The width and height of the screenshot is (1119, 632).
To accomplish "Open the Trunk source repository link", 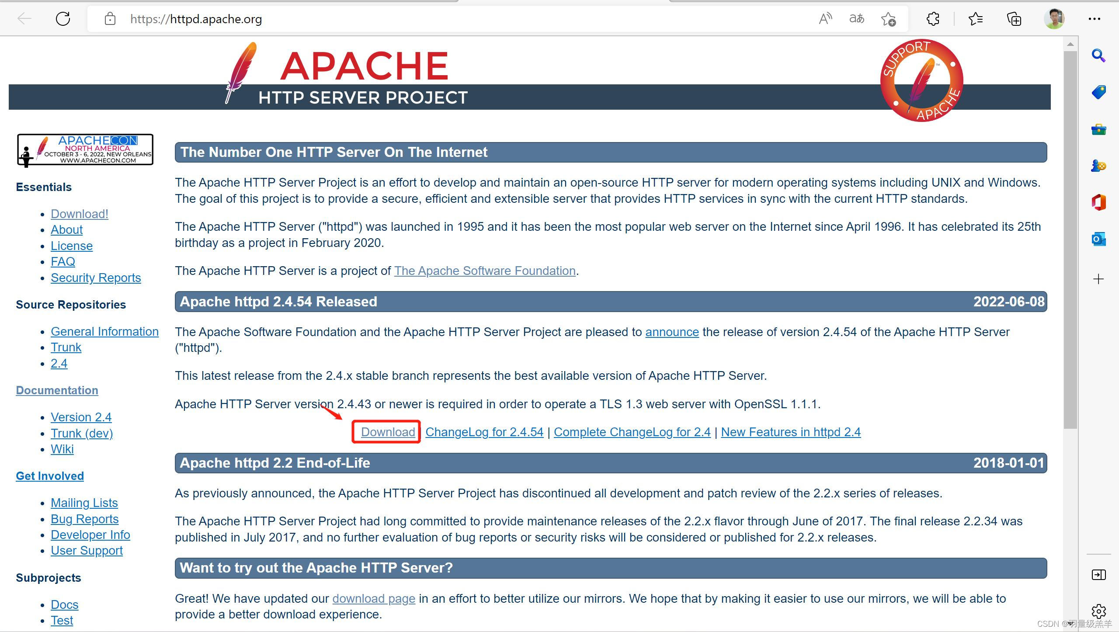I will 66,347.
